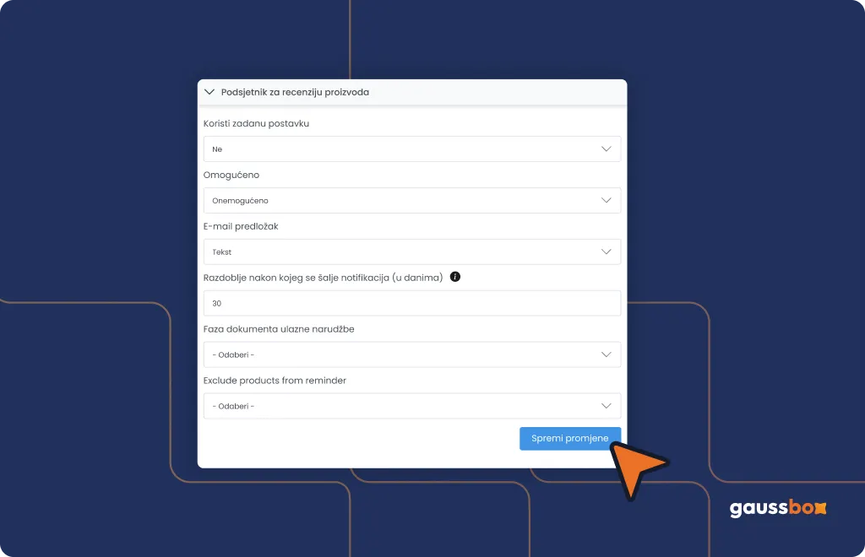Click the gaussbox logo
The width and height of the screenshot is (865, 557).
tap(778, 507)
